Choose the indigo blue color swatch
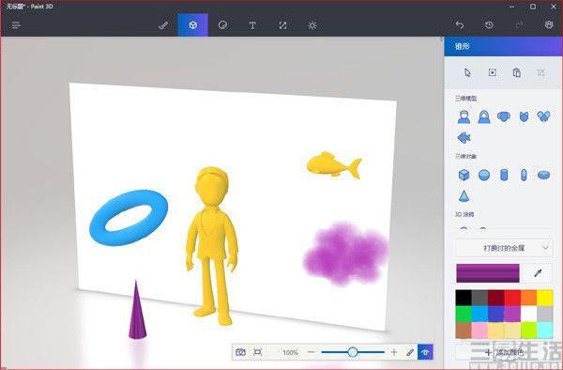 495,314
